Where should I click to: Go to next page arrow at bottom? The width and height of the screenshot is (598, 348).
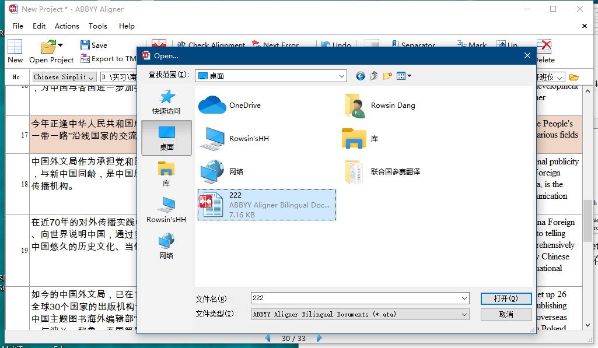point(319,338)
